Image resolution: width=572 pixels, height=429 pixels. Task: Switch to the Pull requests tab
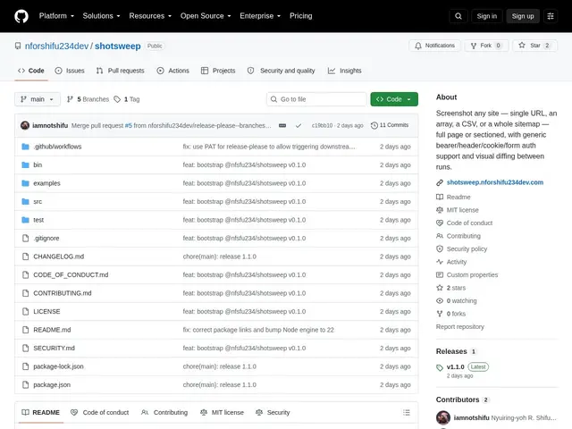pyautogui.click(x=120, y=71)
